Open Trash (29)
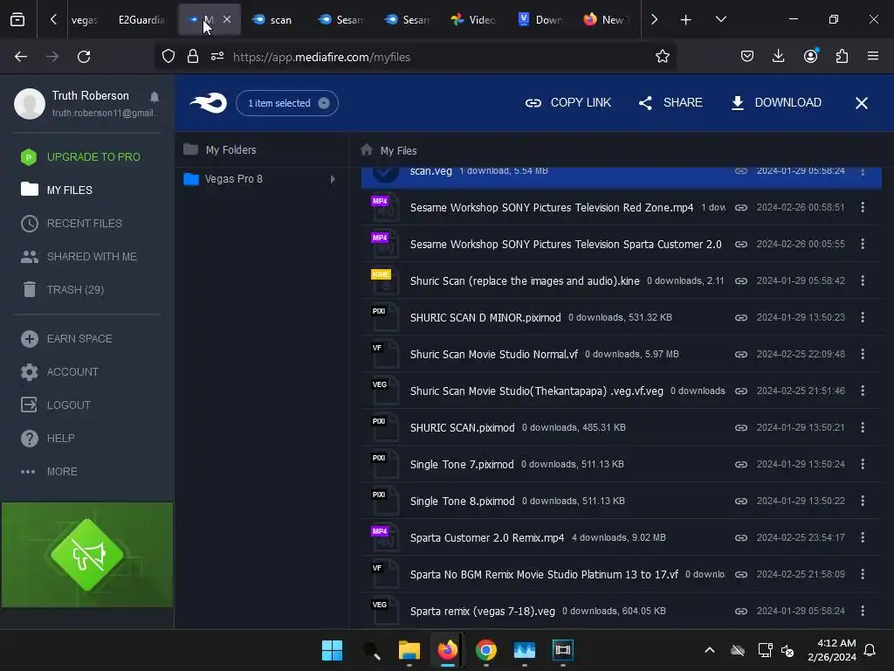This screenshot has height=671, width=894. (62, 290)
